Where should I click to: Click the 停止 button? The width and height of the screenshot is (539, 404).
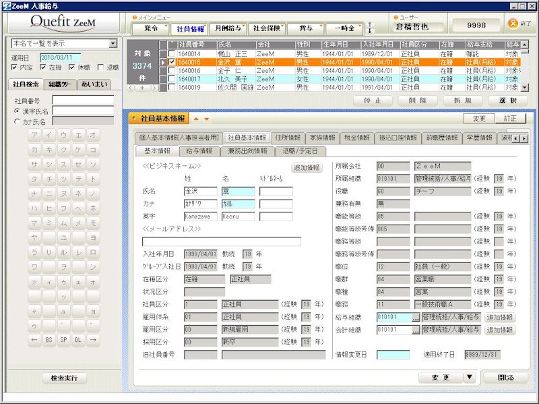pyautogui.click(x=373, y=100)
